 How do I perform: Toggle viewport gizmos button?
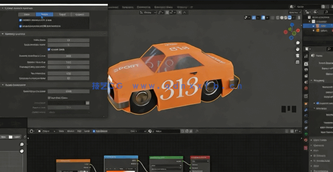254,18
